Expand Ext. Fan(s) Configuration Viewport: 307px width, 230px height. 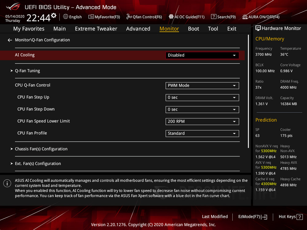(38, 163)
